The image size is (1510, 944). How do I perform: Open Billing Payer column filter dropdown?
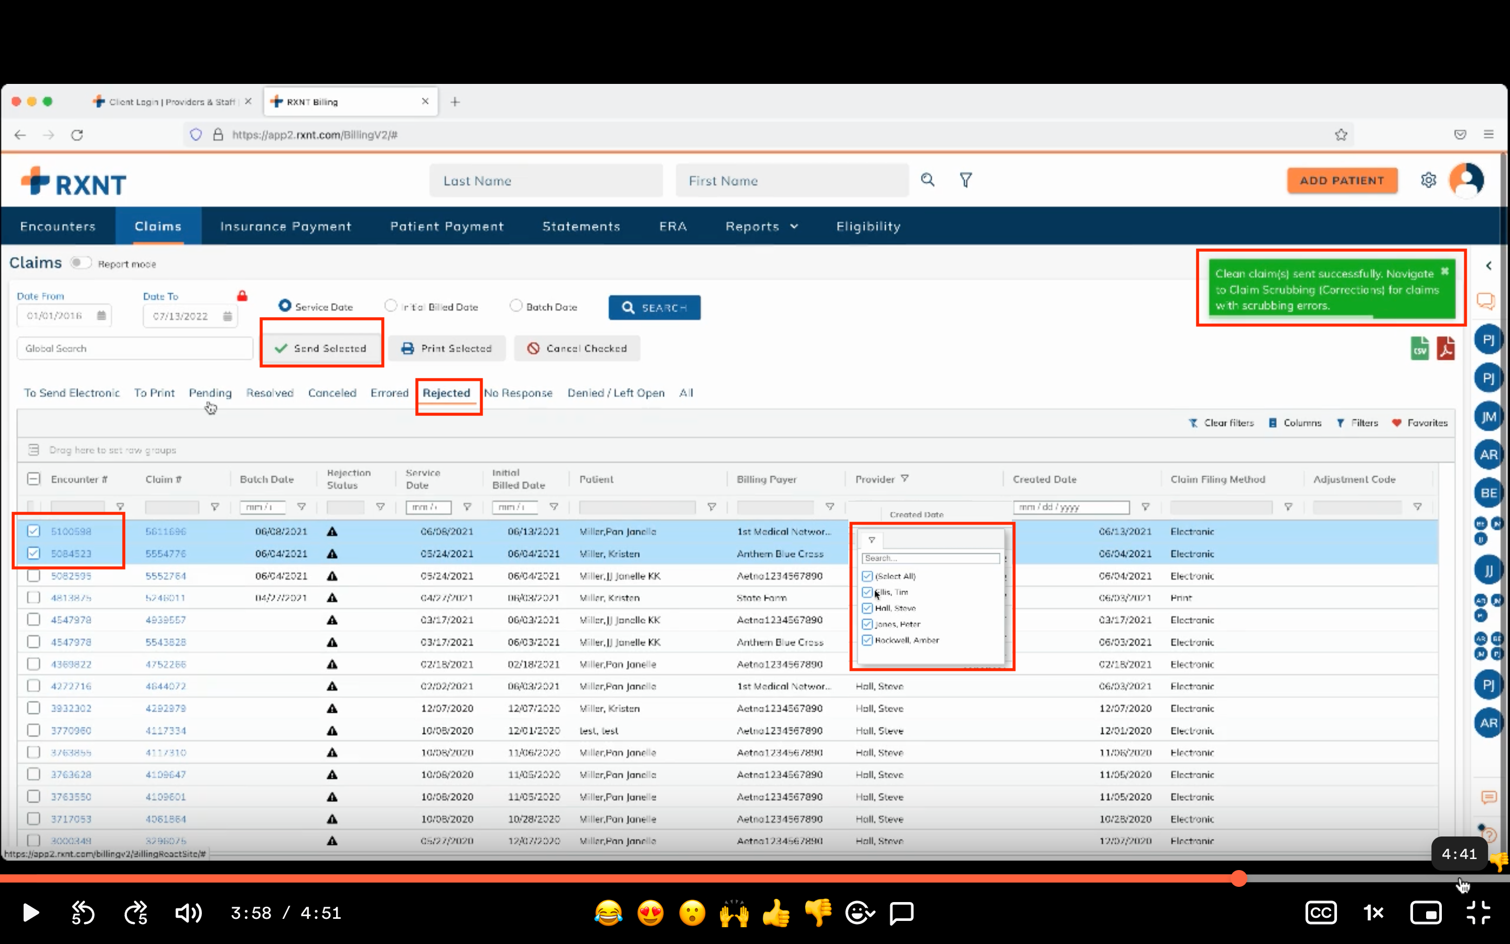pos(830,507)
